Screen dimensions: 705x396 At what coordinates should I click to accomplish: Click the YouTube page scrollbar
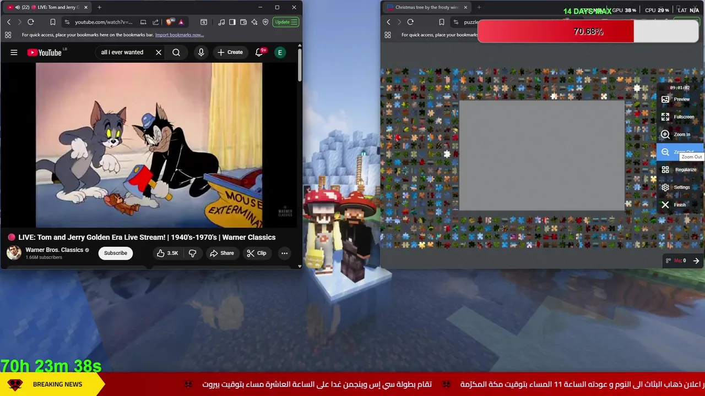pos(300,66)
